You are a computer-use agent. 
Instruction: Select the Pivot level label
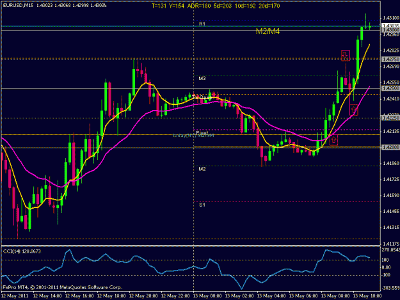(x=202, y=133)
